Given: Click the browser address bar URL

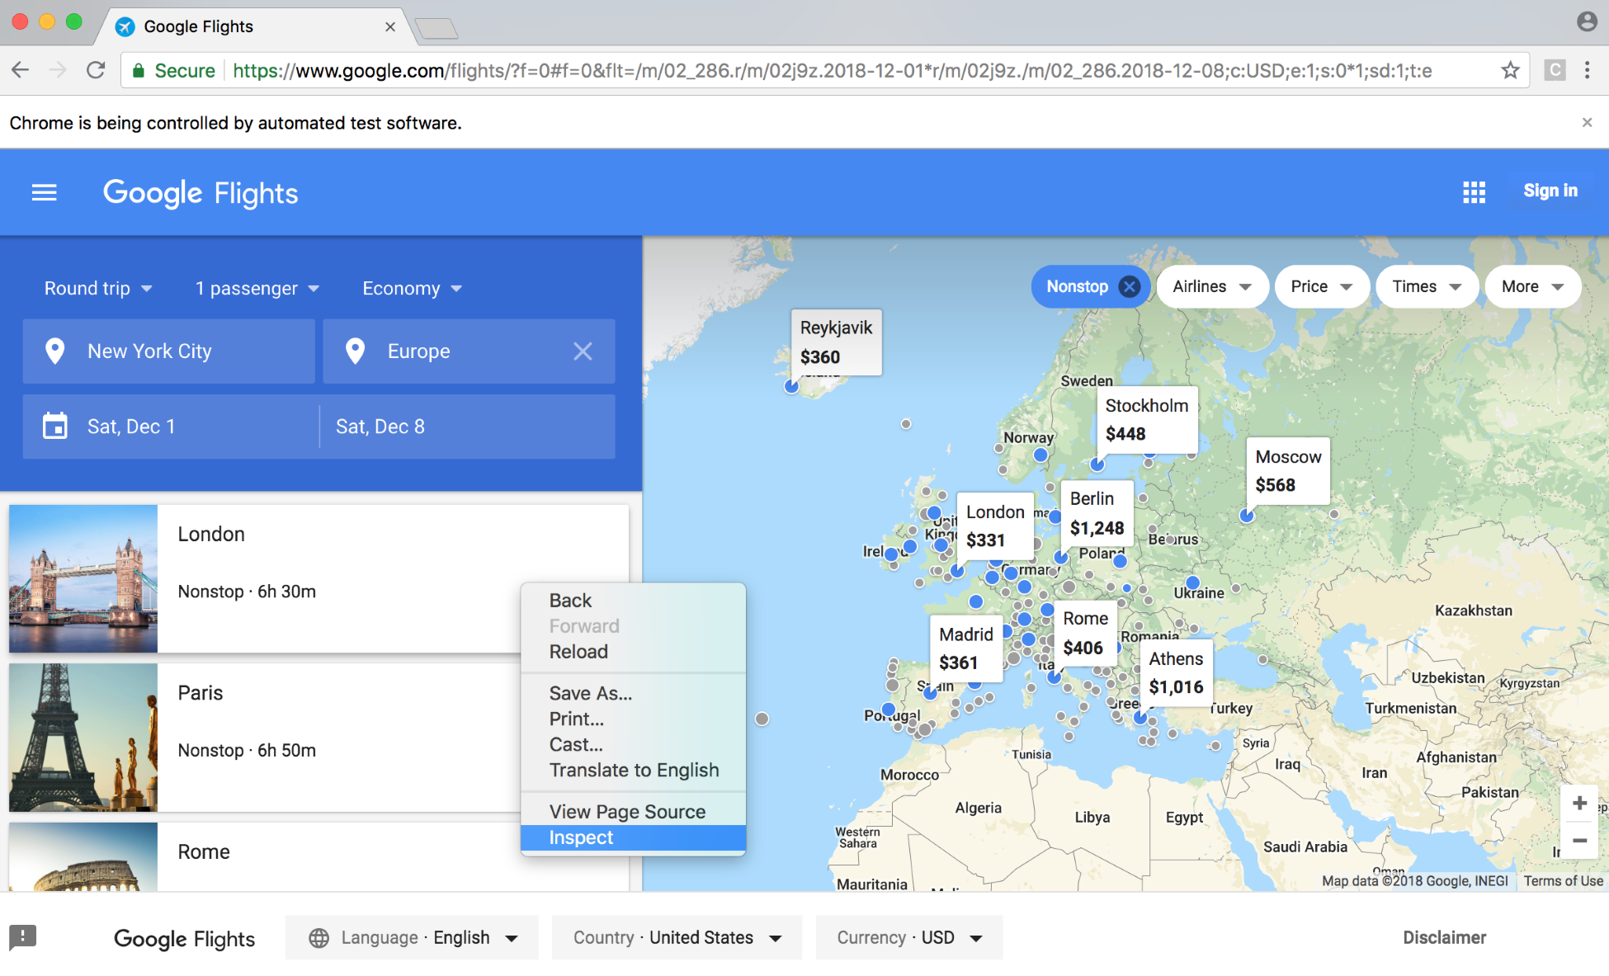Looking at the screenshot, I should coord(832,70).
